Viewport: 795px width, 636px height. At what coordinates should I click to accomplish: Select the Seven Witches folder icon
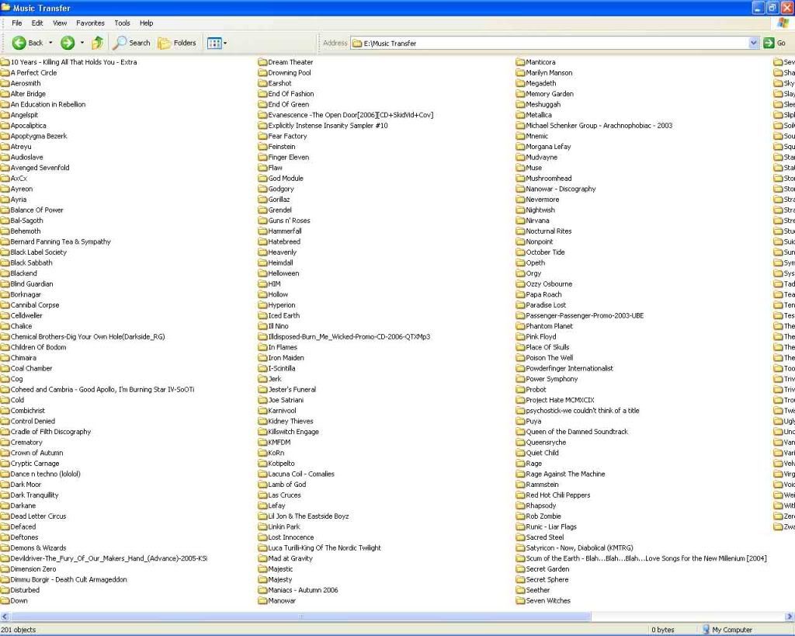520,601
